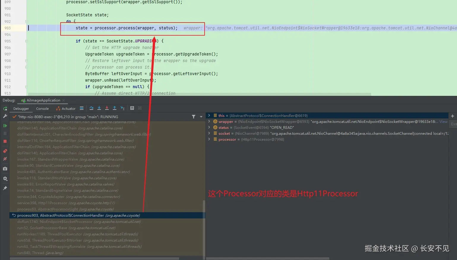The height and width of the screenshot is (260, 457).
Task: Collapse the fold marker at line 912
Action: [26, 87]
